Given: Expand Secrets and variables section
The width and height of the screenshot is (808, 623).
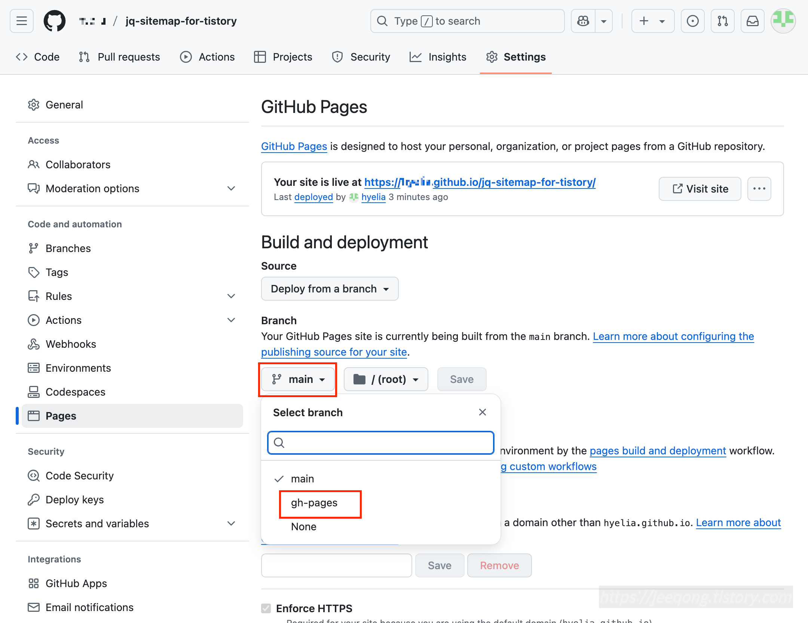Looking at the screenshot, I should pos(231,524).
